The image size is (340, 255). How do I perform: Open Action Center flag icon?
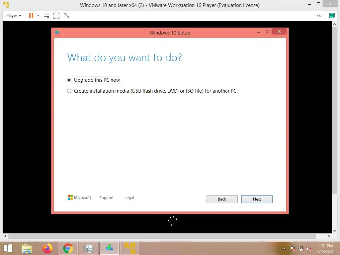pos(293,249)
